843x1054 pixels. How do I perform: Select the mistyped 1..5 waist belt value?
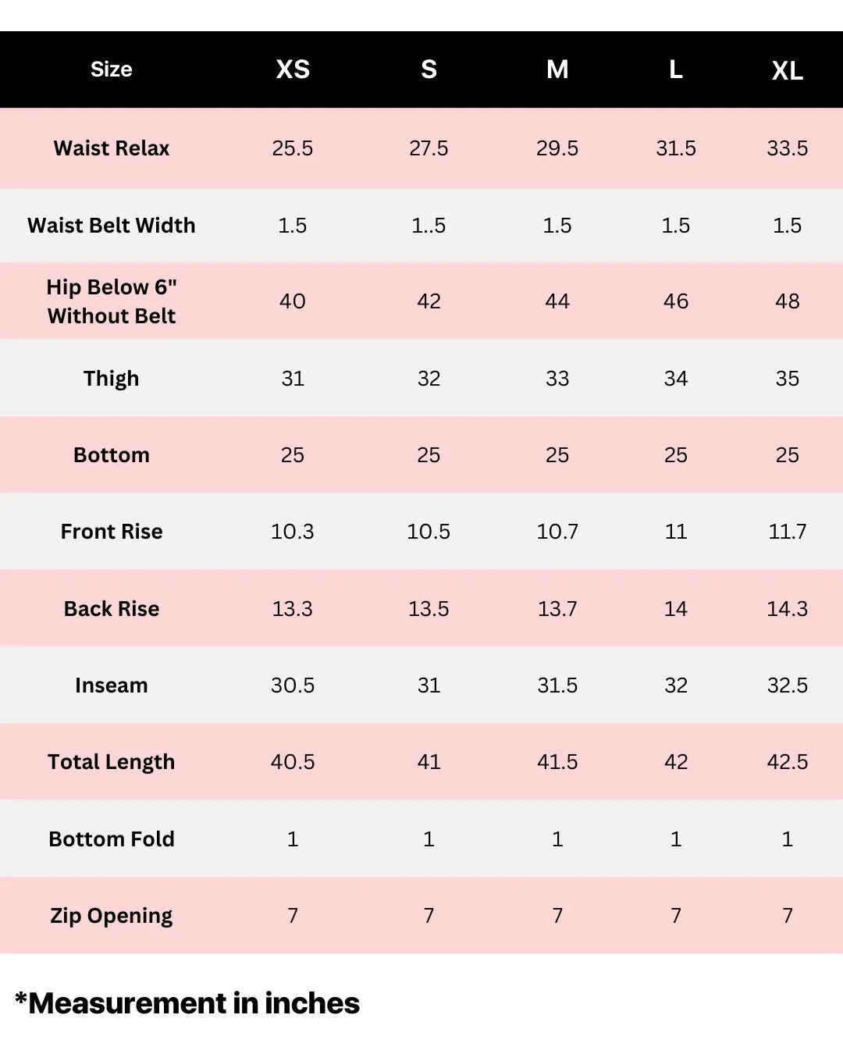[x=429, y=226]
